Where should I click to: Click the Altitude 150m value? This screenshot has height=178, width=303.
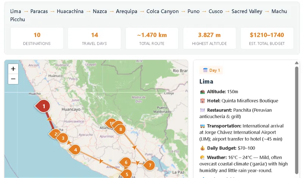233,92
